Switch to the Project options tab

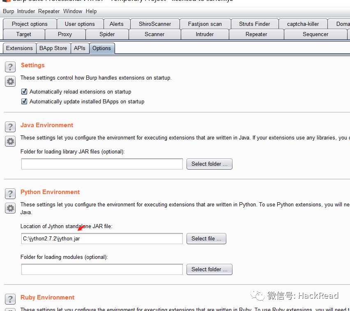[30, 24]
